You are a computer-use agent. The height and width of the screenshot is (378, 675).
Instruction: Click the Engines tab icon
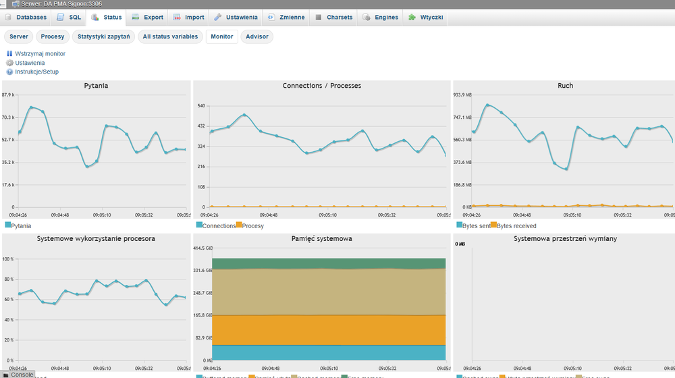coord(367,17)
